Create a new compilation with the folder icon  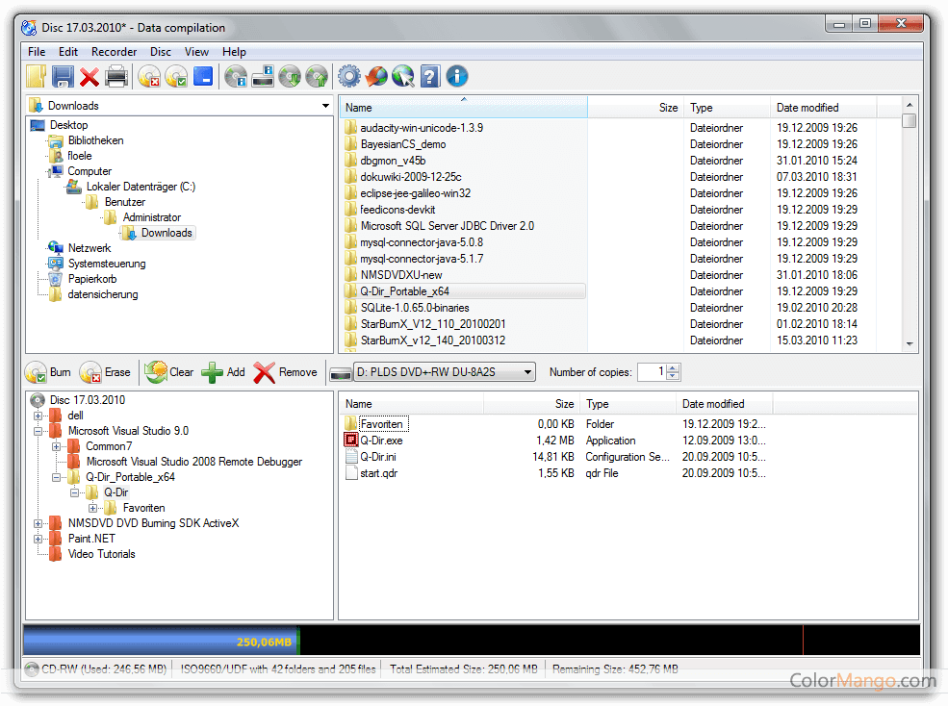pos(36,76)
